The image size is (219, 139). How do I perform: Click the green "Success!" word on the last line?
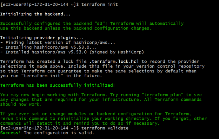(10, 132)
